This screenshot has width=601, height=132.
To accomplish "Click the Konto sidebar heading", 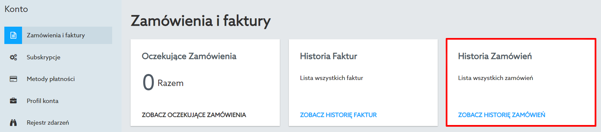I will coord(16,9).
